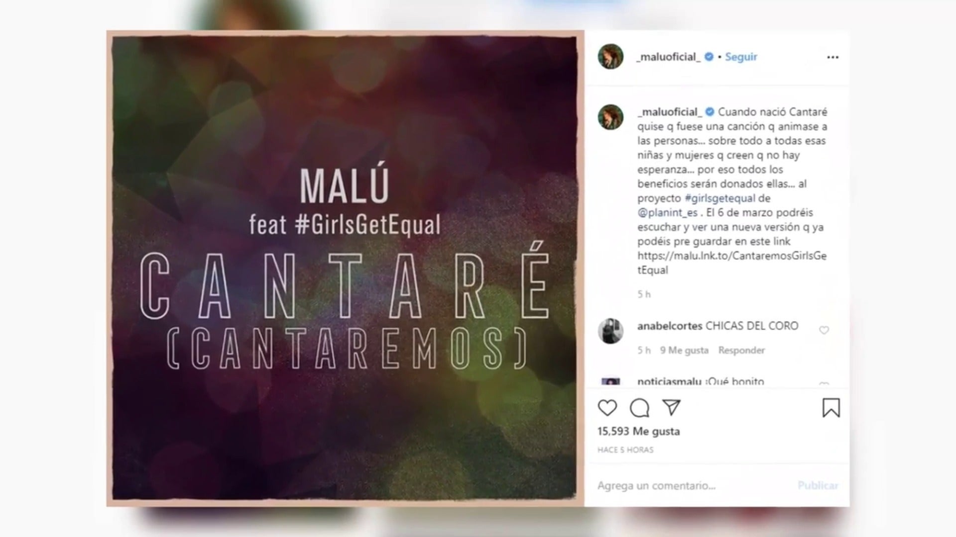Open the @planint_es mention link
956x537 pixels.
pos(667,213)
